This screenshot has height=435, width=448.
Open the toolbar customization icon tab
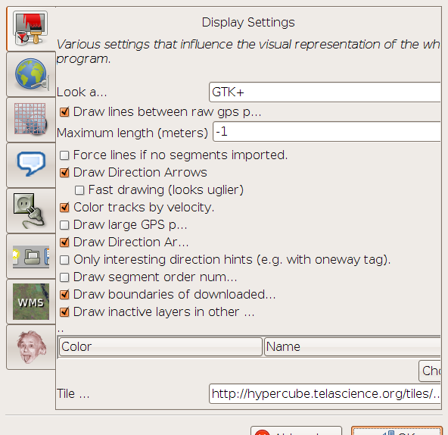31,256
